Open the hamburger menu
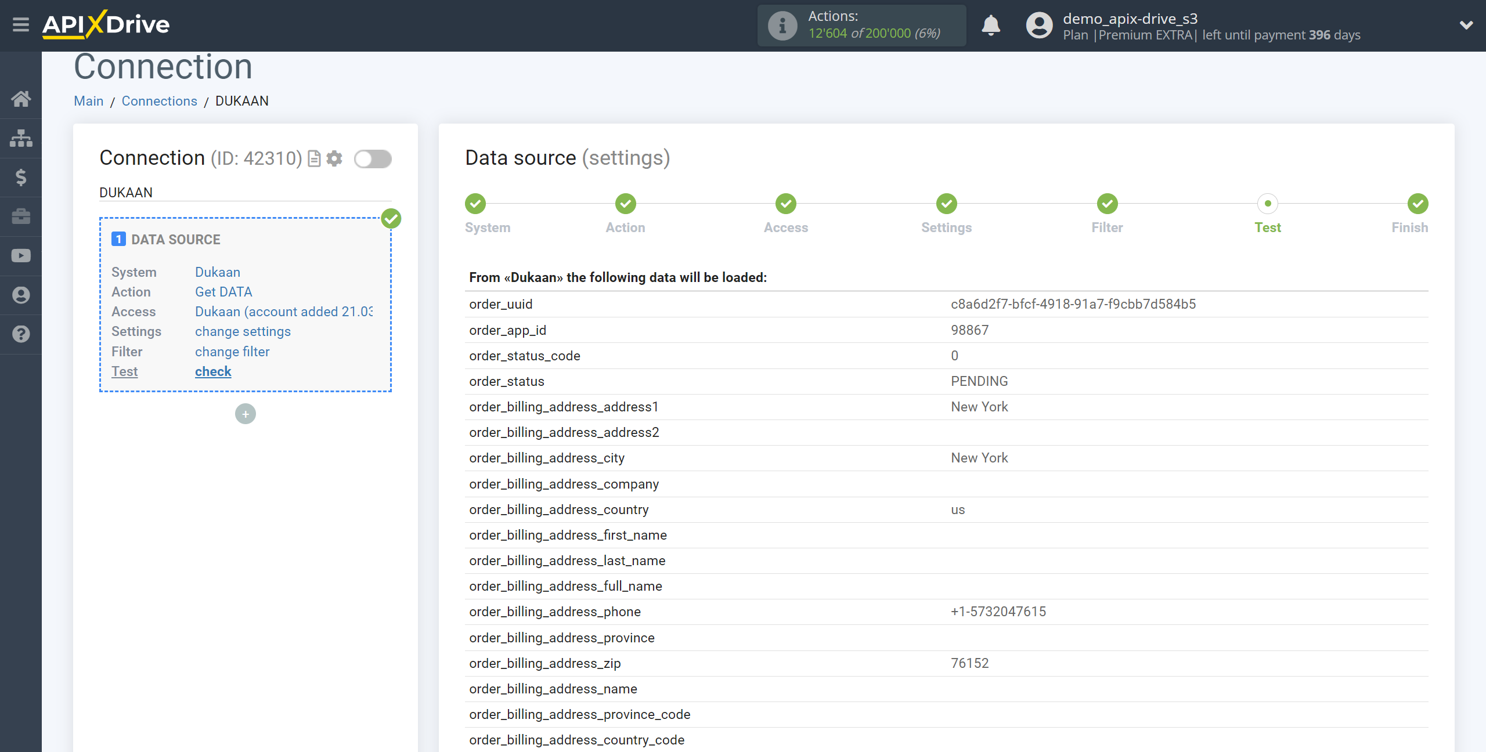1486x752 pixels. [21, 25]
